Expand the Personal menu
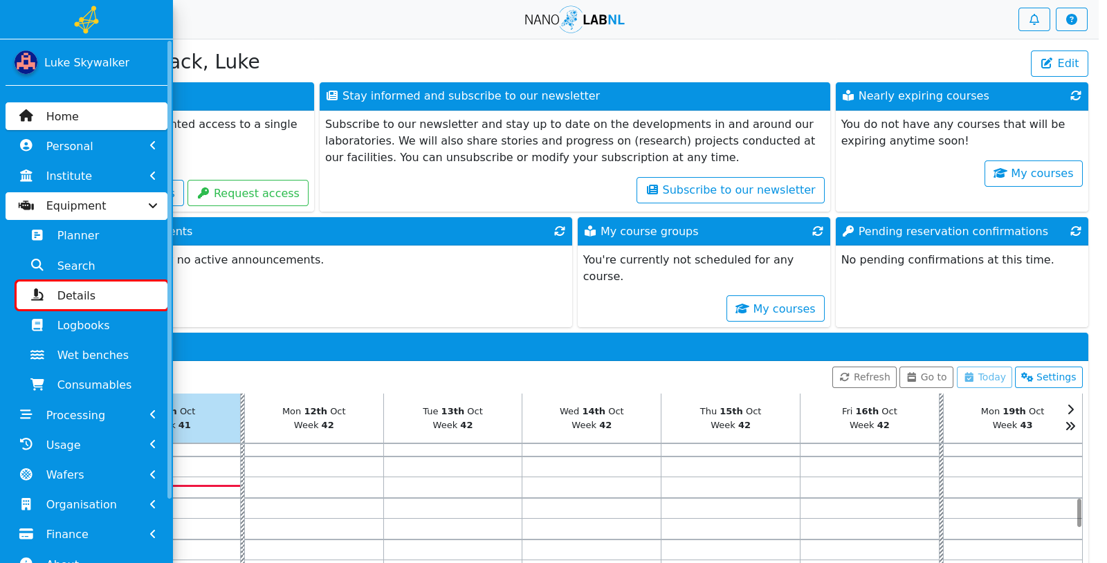Viewport: 1107px width, 563px height. pyautogui.click(x=86, y=146)
